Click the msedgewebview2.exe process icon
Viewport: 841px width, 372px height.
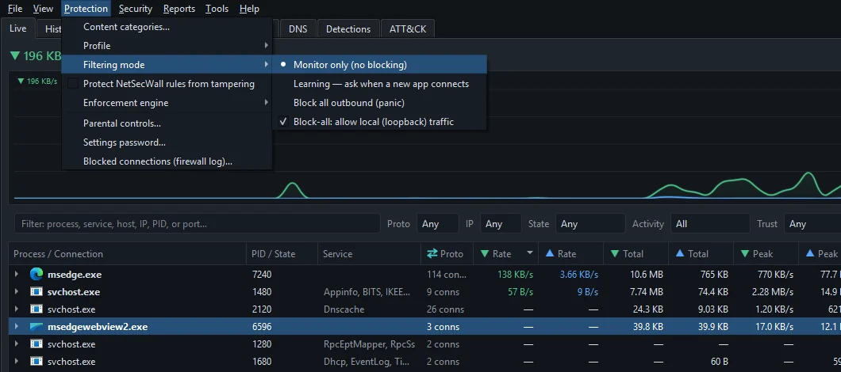[x=36, y=327]
